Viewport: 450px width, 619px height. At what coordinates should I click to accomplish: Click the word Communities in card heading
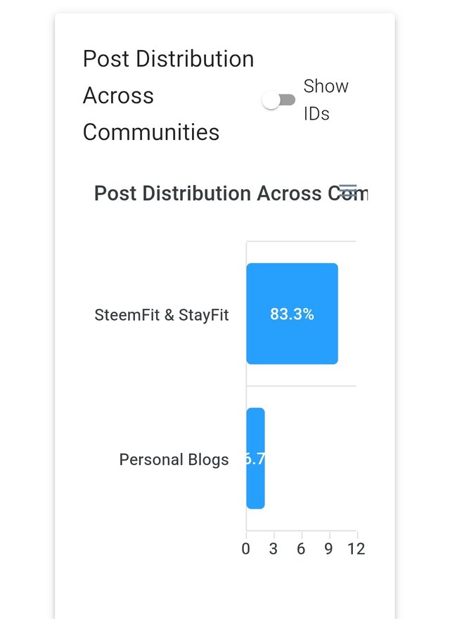click(150, 132)
